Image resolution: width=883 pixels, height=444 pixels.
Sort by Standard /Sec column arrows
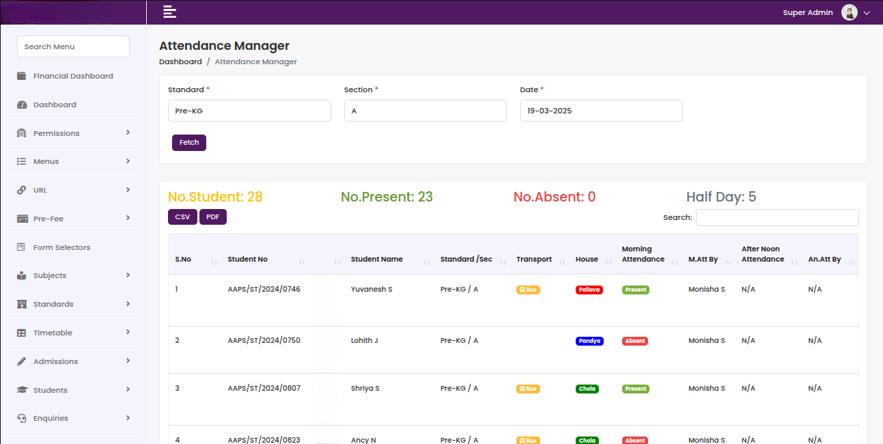click(x=503, y=262)
